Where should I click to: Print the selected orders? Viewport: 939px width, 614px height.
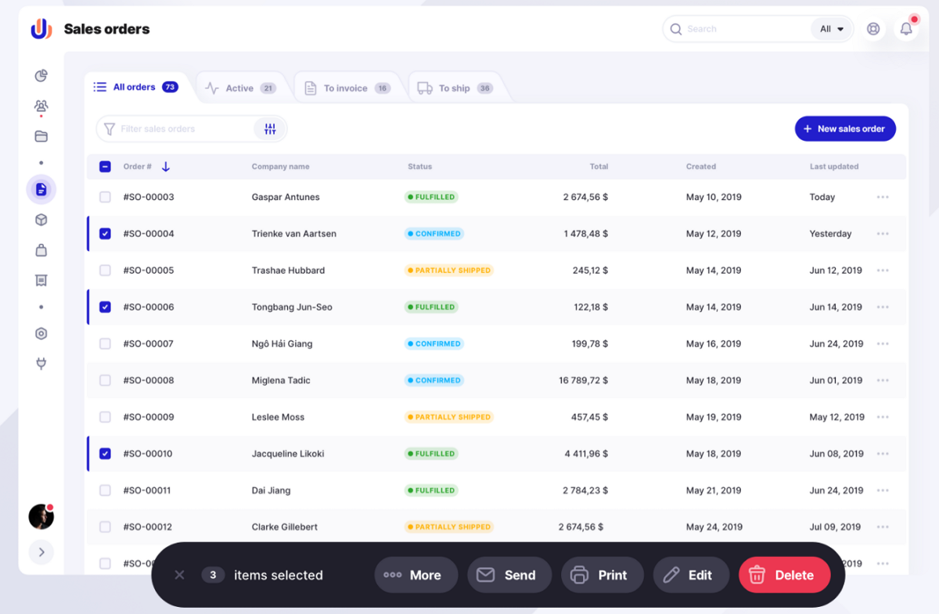click(603, 575)
